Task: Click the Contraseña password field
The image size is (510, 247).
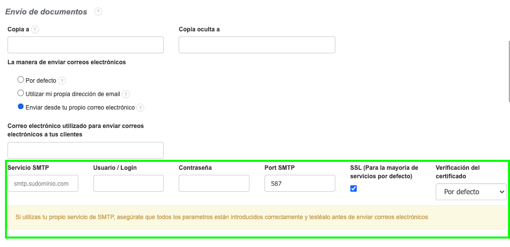Action: (x=214, y=183)
